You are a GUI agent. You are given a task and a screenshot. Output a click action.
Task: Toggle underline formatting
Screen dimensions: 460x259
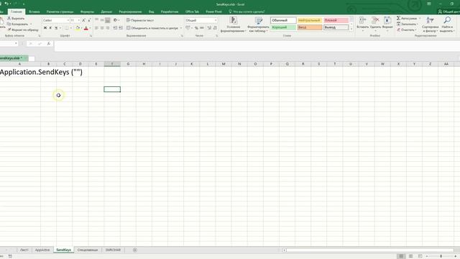[56, 28]
